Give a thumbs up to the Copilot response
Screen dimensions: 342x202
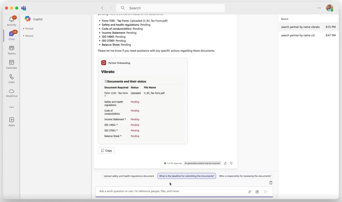(x=226, y=163)
